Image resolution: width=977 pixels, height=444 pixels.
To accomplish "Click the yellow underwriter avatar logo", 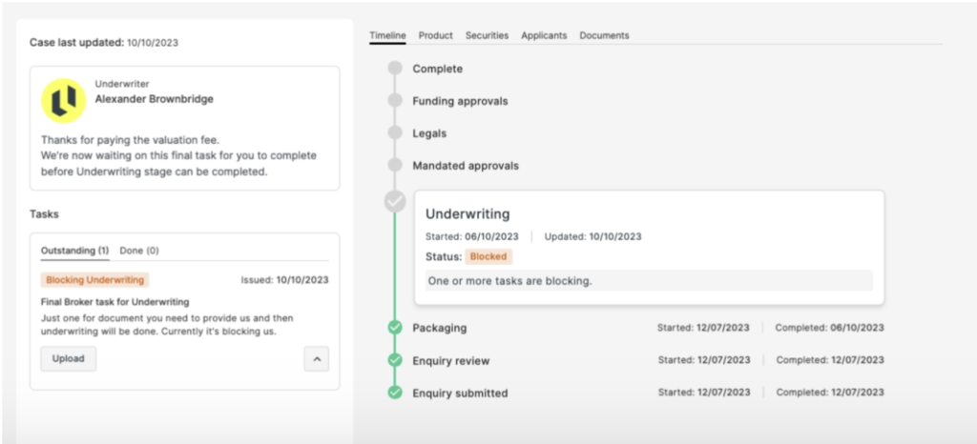I will coord(64,101).
